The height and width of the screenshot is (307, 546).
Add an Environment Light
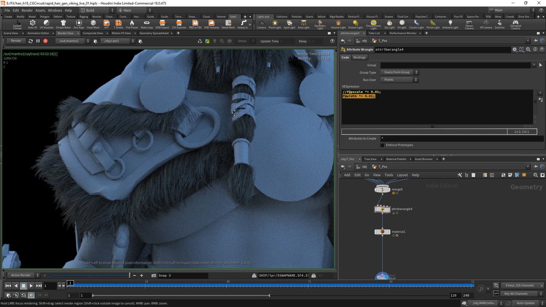click(374, 24)
